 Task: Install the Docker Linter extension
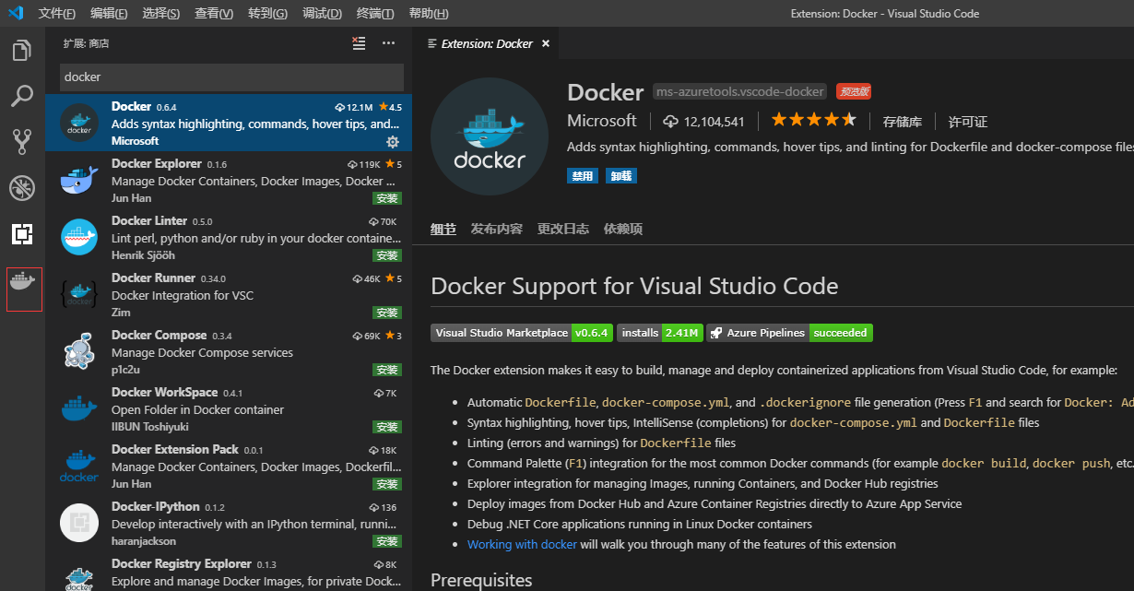tap(387, 255)
